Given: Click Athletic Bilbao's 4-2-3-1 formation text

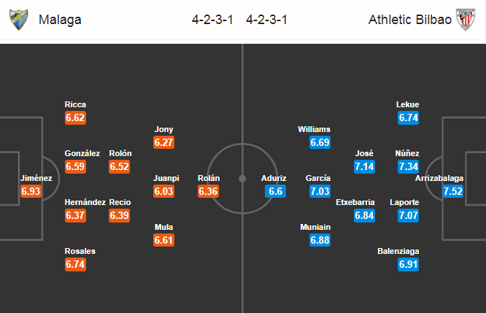Looking at the screenshot, I should (266, 20).
